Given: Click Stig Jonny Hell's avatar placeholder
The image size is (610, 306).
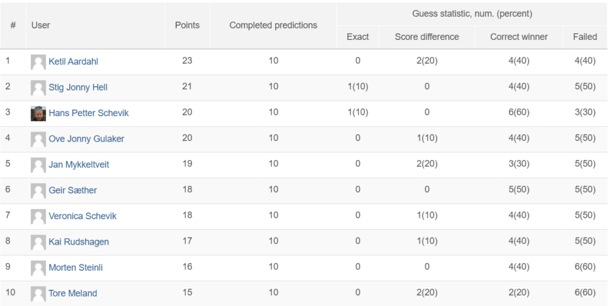Looking at the screenshot, I should [x=38, y=88].
